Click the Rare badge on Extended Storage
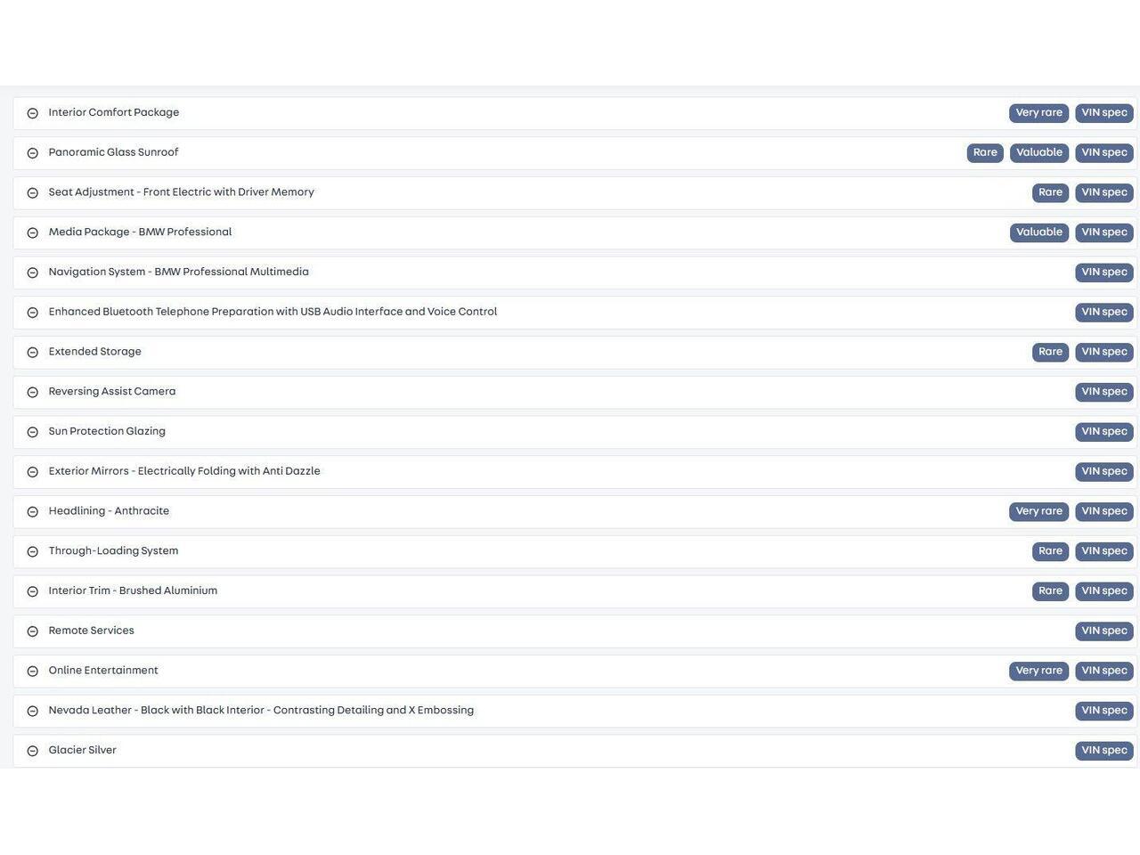Screen dimensions: 1140x855 [x=1051, y=352]
